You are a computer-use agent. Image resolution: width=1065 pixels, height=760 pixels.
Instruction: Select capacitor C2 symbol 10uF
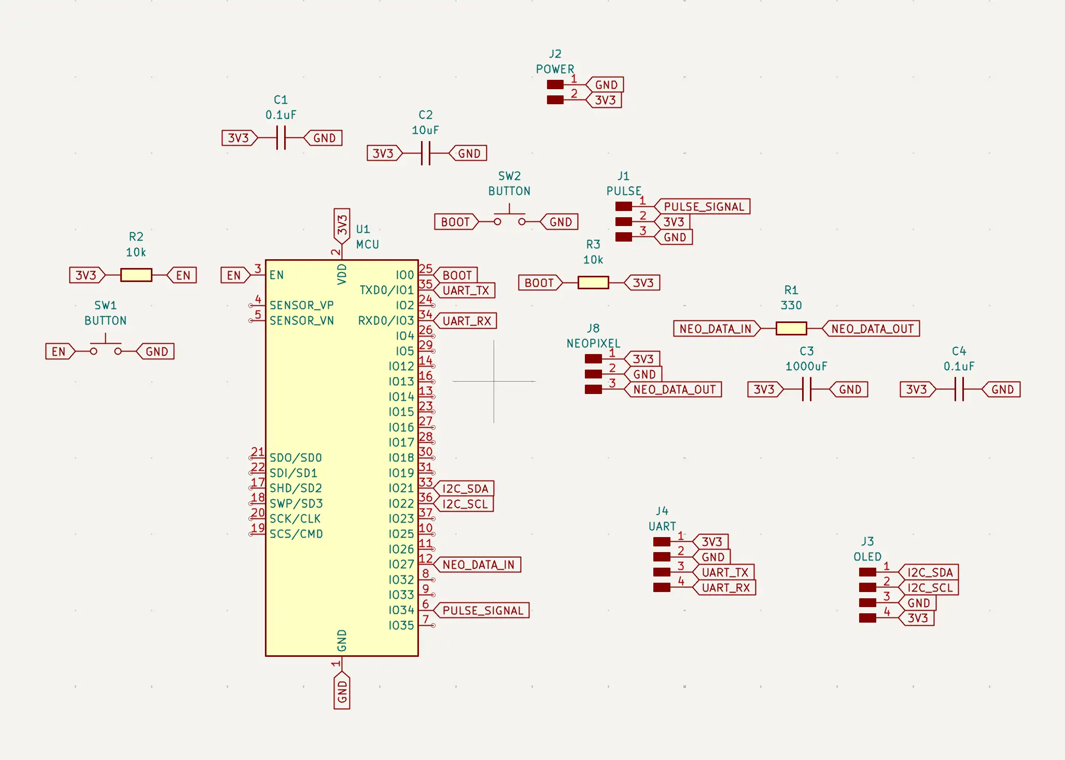426,153
